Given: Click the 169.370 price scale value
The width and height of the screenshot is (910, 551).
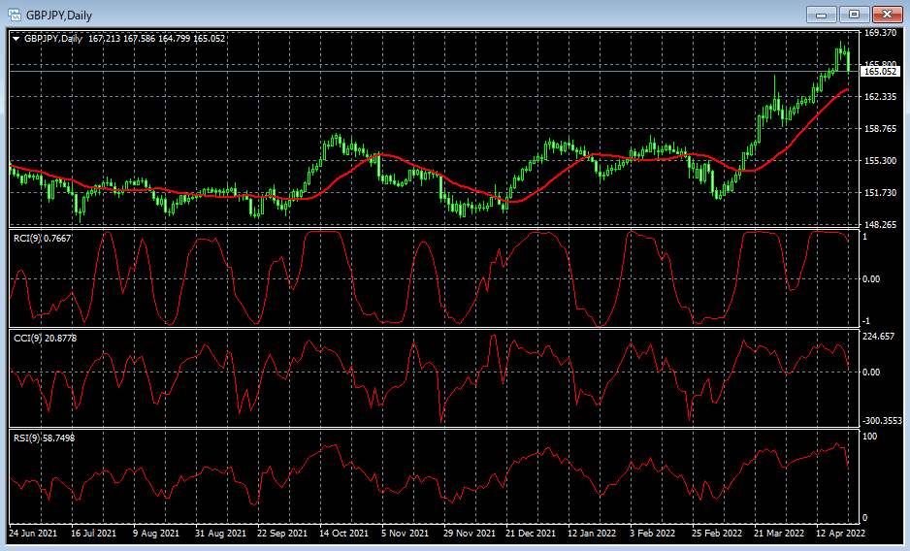Looking at the screenshot, I should coord(879,33).
